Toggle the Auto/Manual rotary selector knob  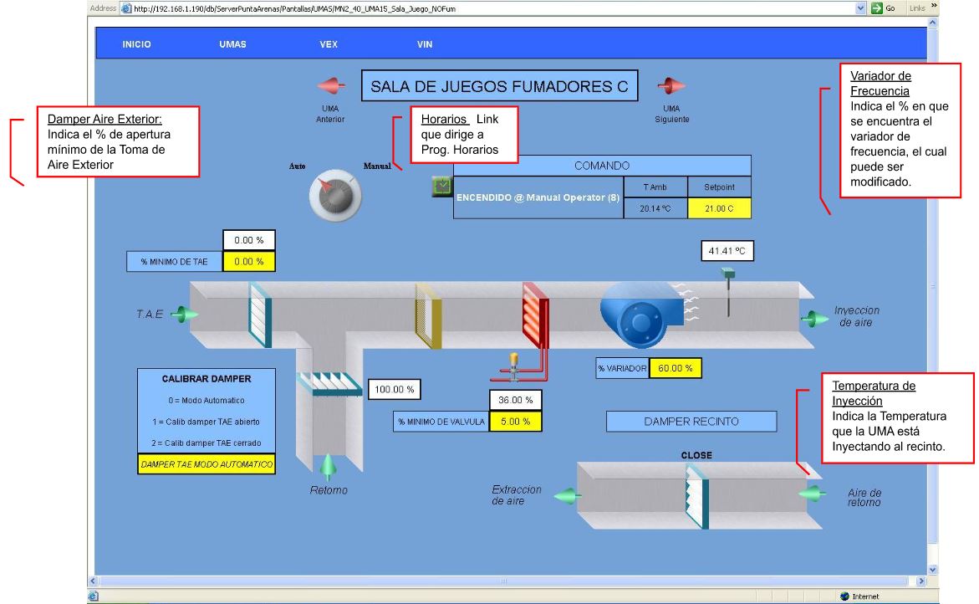[x=334, y=197]
